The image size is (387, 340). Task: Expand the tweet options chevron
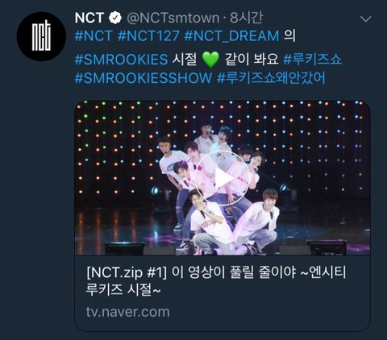pos(365,19)
